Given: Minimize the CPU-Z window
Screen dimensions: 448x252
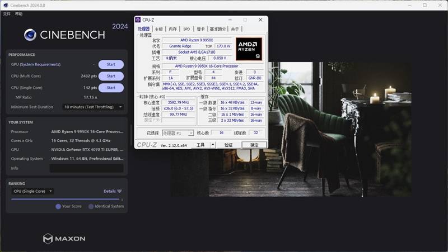Looking at the screenshot, I should pyautogui.click(x=230, y=20).
